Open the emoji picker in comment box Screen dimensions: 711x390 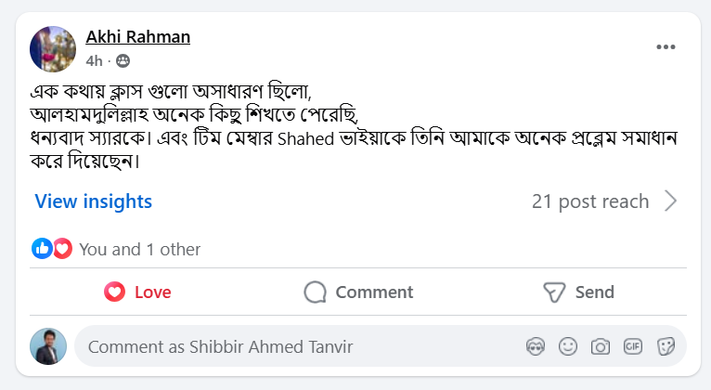click(x=568, y=346)
